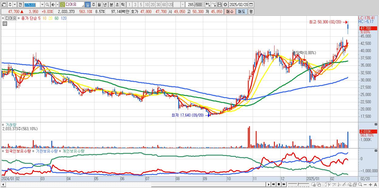Click the grid table icon under 디어유 legend
379x188 pixels.
tap(5, 24)
